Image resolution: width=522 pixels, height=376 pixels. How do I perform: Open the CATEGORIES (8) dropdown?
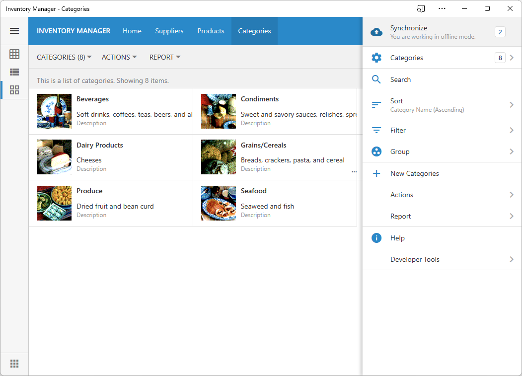coord(64,57)
